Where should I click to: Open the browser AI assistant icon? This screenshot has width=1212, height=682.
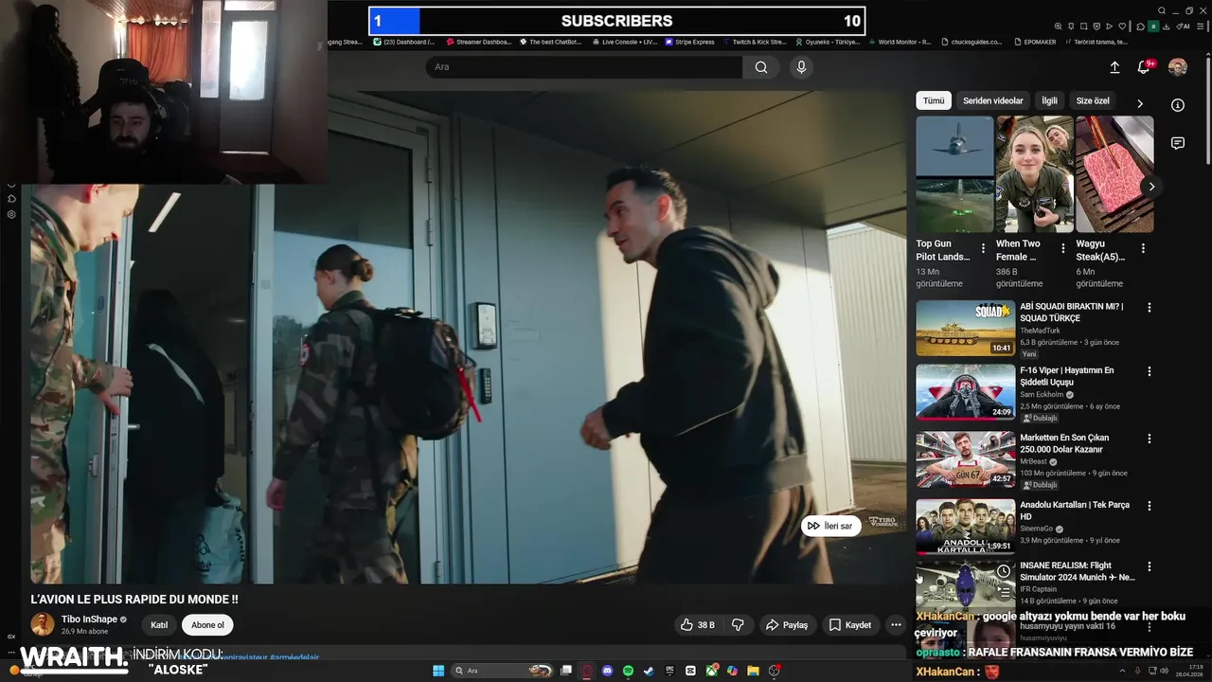1183,27
